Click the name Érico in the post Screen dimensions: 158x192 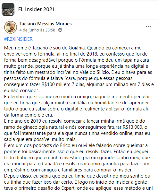click(x=65, y=145)
